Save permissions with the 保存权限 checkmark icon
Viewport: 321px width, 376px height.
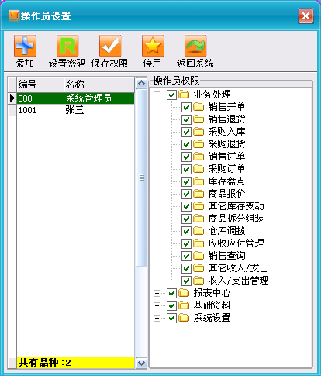click(110, 46)
